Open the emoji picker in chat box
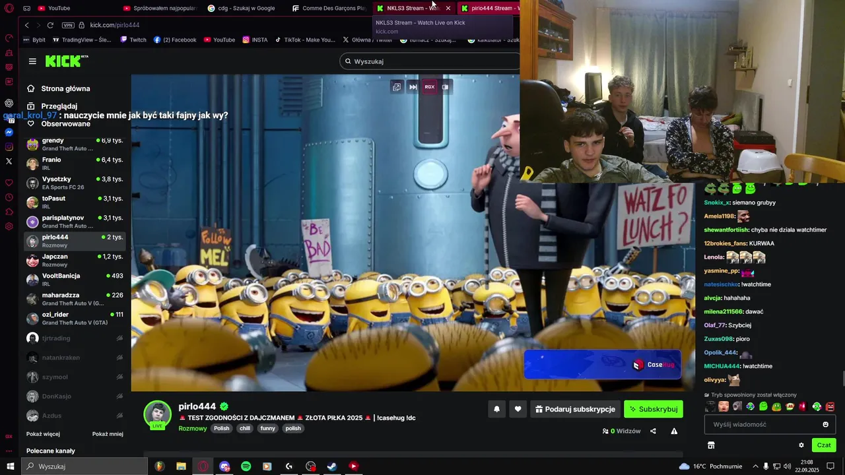Image resolution: width=845 pixels, height=475 pixels. point(825,424)
